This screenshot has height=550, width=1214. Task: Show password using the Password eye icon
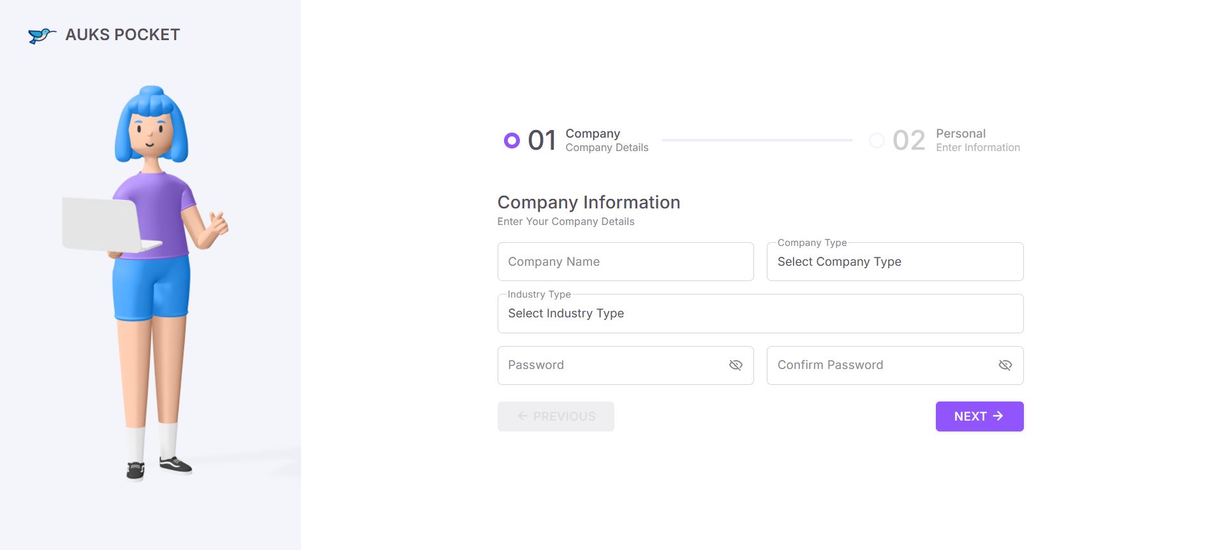point(736,365)
